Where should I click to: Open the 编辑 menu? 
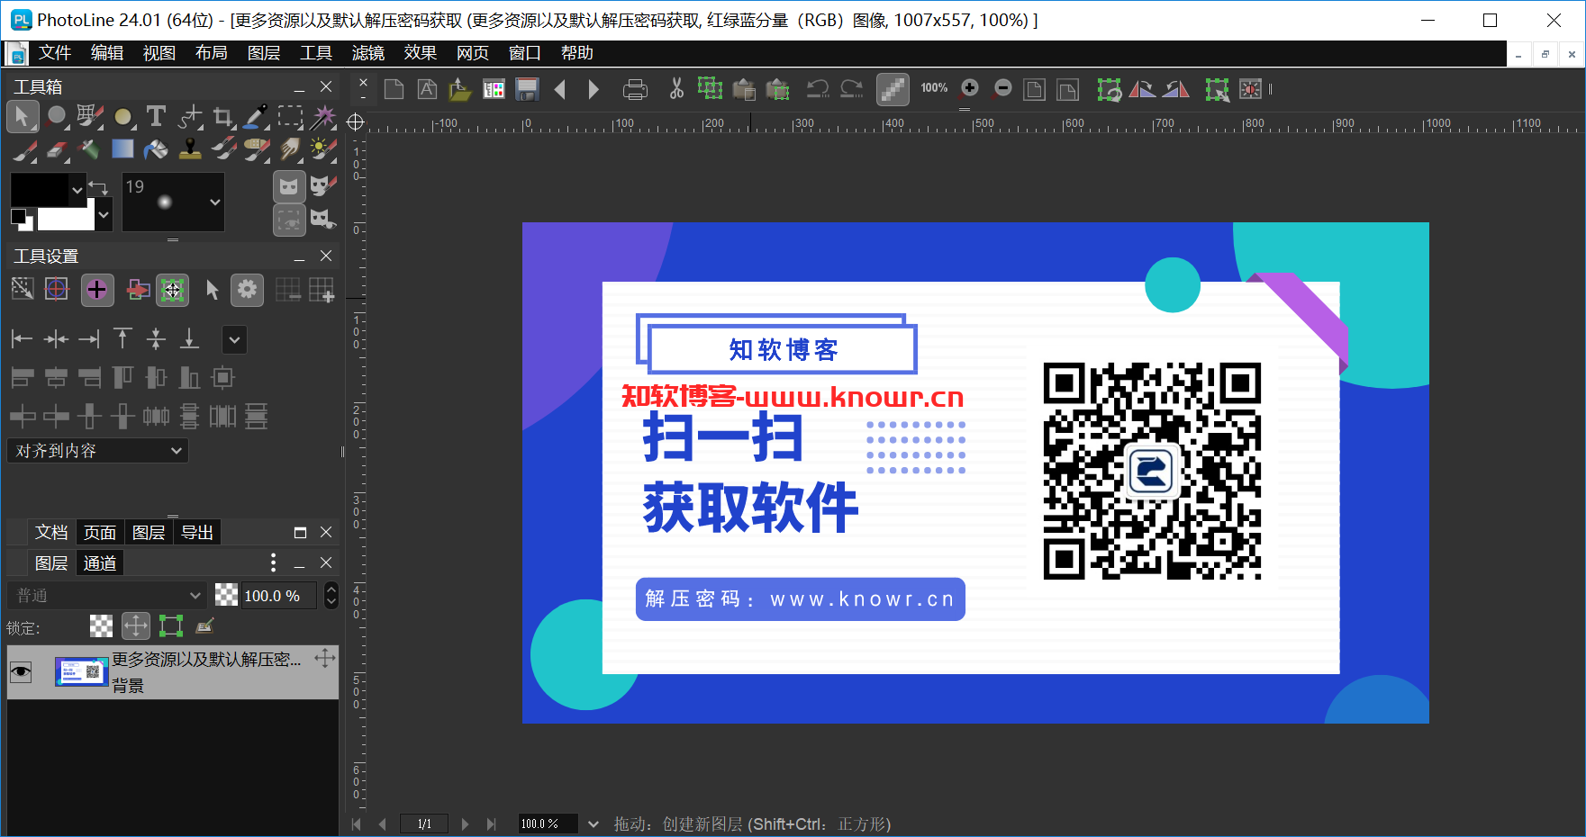pyautogui.click(x=107, y=53)
